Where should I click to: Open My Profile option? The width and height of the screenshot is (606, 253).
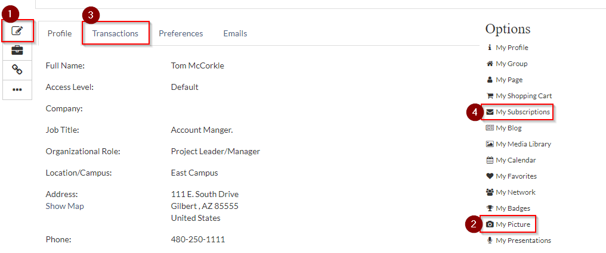[512, 48]
